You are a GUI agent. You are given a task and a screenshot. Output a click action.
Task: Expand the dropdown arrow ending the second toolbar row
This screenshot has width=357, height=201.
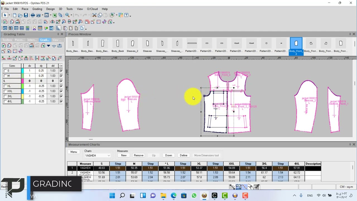point(114,22)
